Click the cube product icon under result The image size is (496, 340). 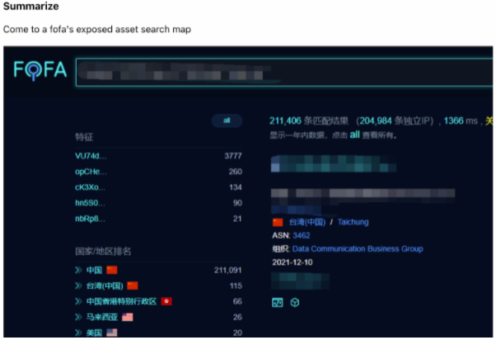click(295, 303)
